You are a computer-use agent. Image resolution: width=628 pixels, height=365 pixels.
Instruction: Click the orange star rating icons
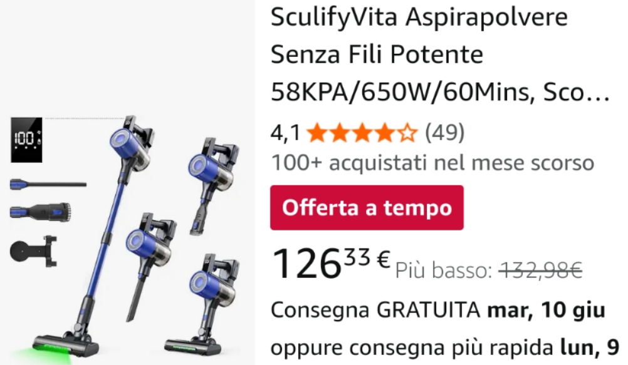362,133
